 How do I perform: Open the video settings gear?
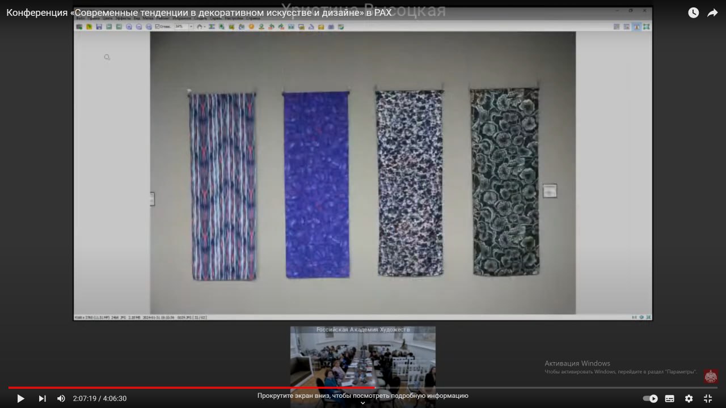(x=689, y=398)
